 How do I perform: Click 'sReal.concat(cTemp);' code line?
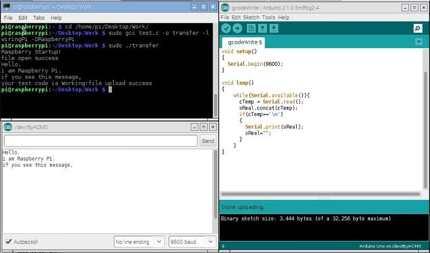tap(268, 108)
